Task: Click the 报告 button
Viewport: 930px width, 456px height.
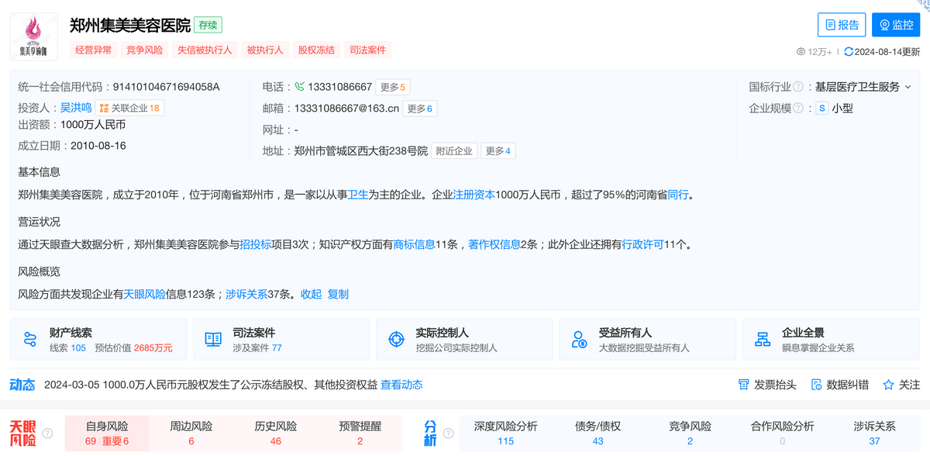Action: [842, 25]
